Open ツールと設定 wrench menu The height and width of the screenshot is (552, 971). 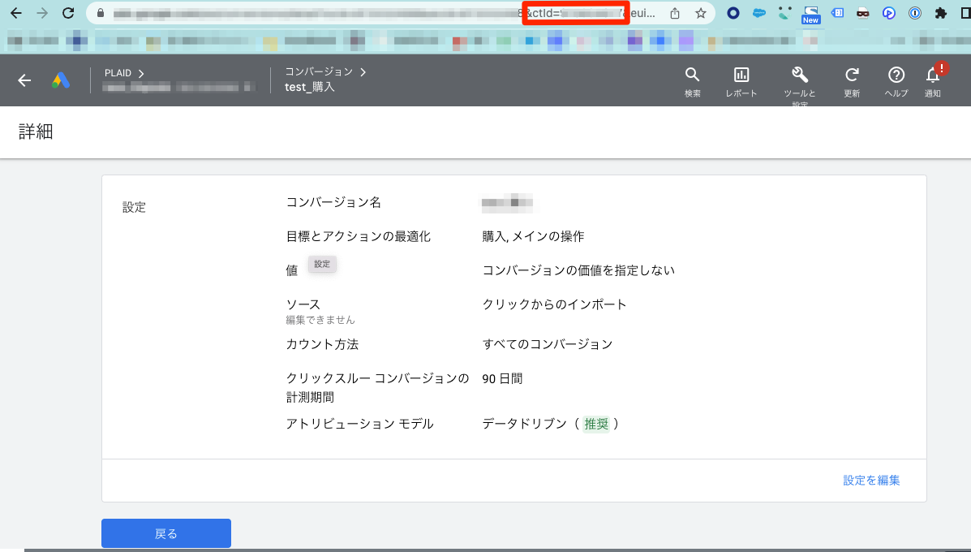coord(800,85)
